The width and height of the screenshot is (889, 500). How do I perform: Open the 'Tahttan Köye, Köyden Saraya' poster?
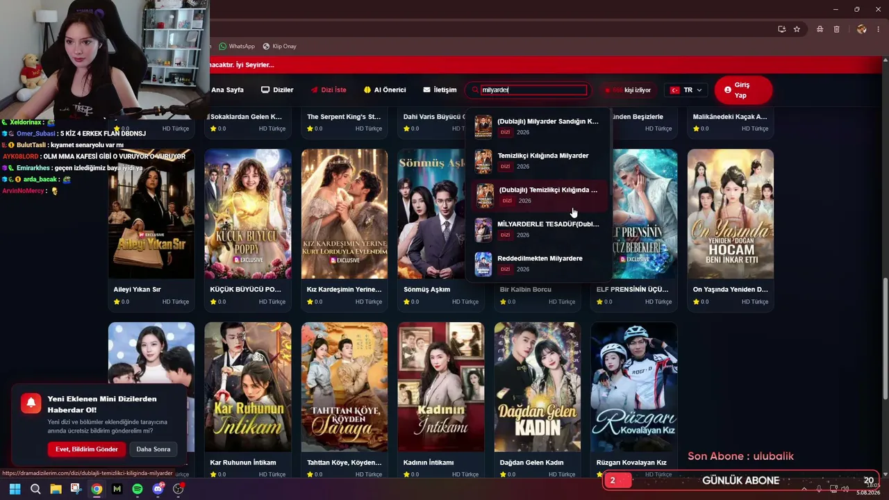(344, 387)
